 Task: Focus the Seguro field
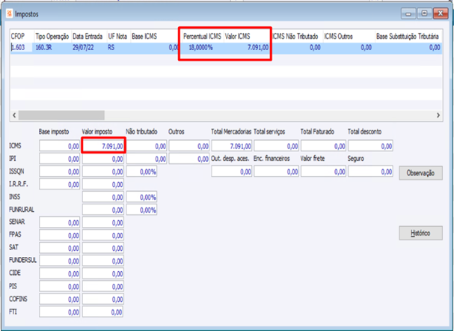370,171
